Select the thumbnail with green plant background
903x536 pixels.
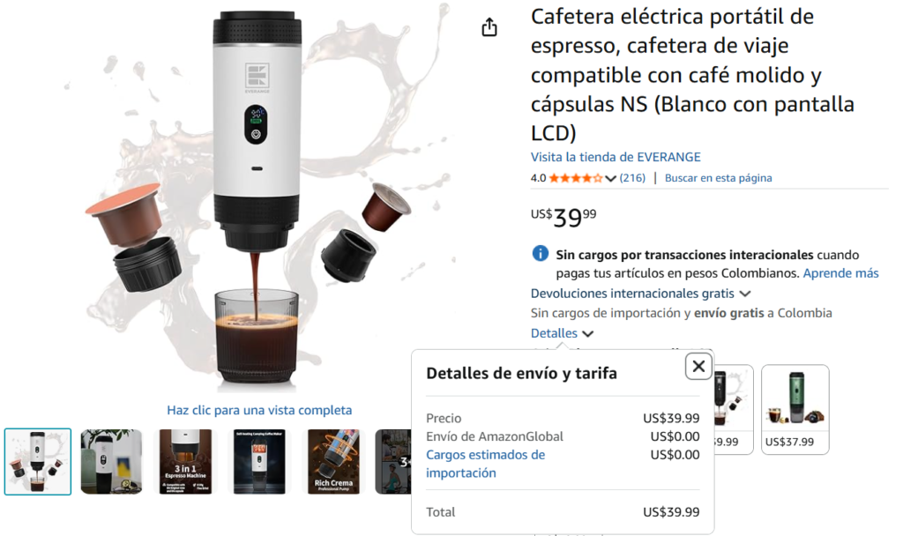tap(111, 462)
